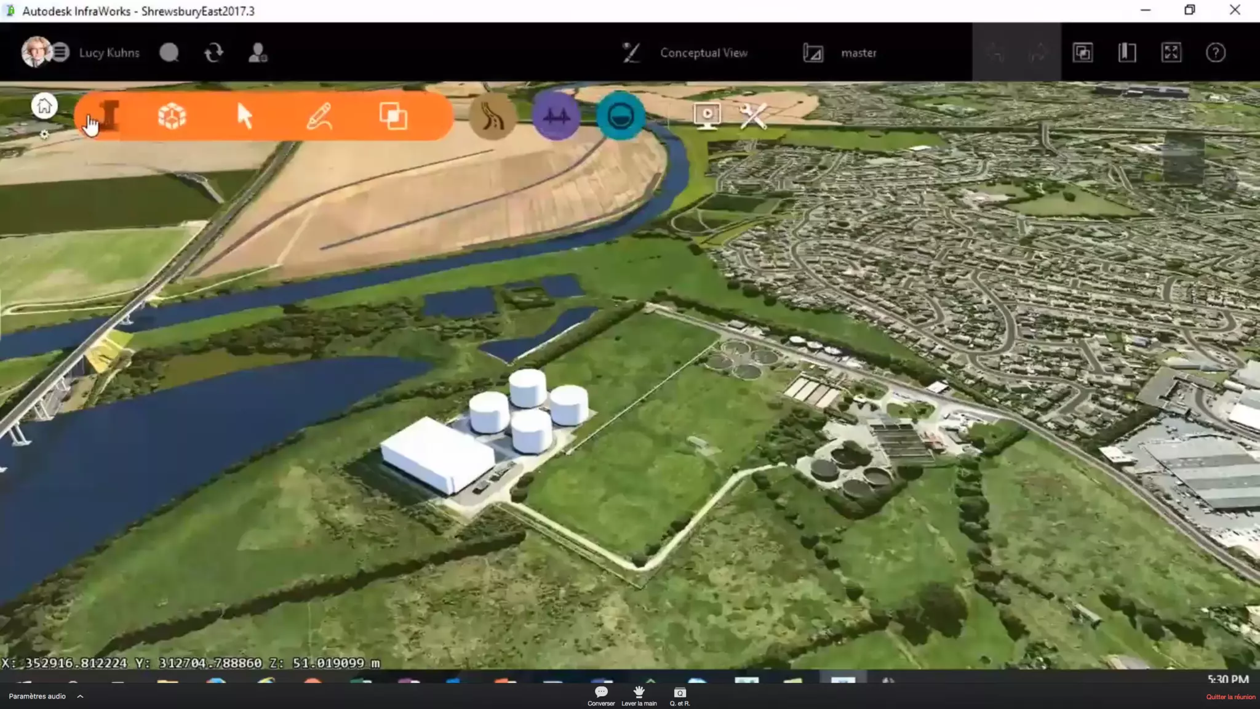Viewport: 1260px width, 709px height.
Task: Click the Home view button
Action: (44, 106)
